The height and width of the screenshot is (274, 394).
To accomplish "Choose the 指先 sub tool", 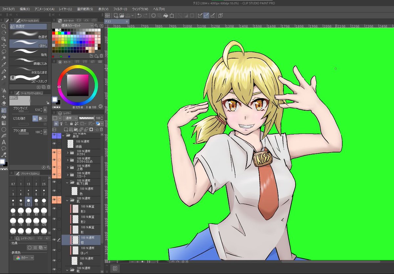I will [28, 52].
